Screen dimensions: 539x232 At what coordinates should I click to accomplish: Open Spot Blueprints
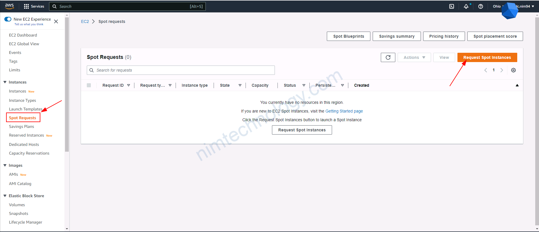(x=349, y=36)
